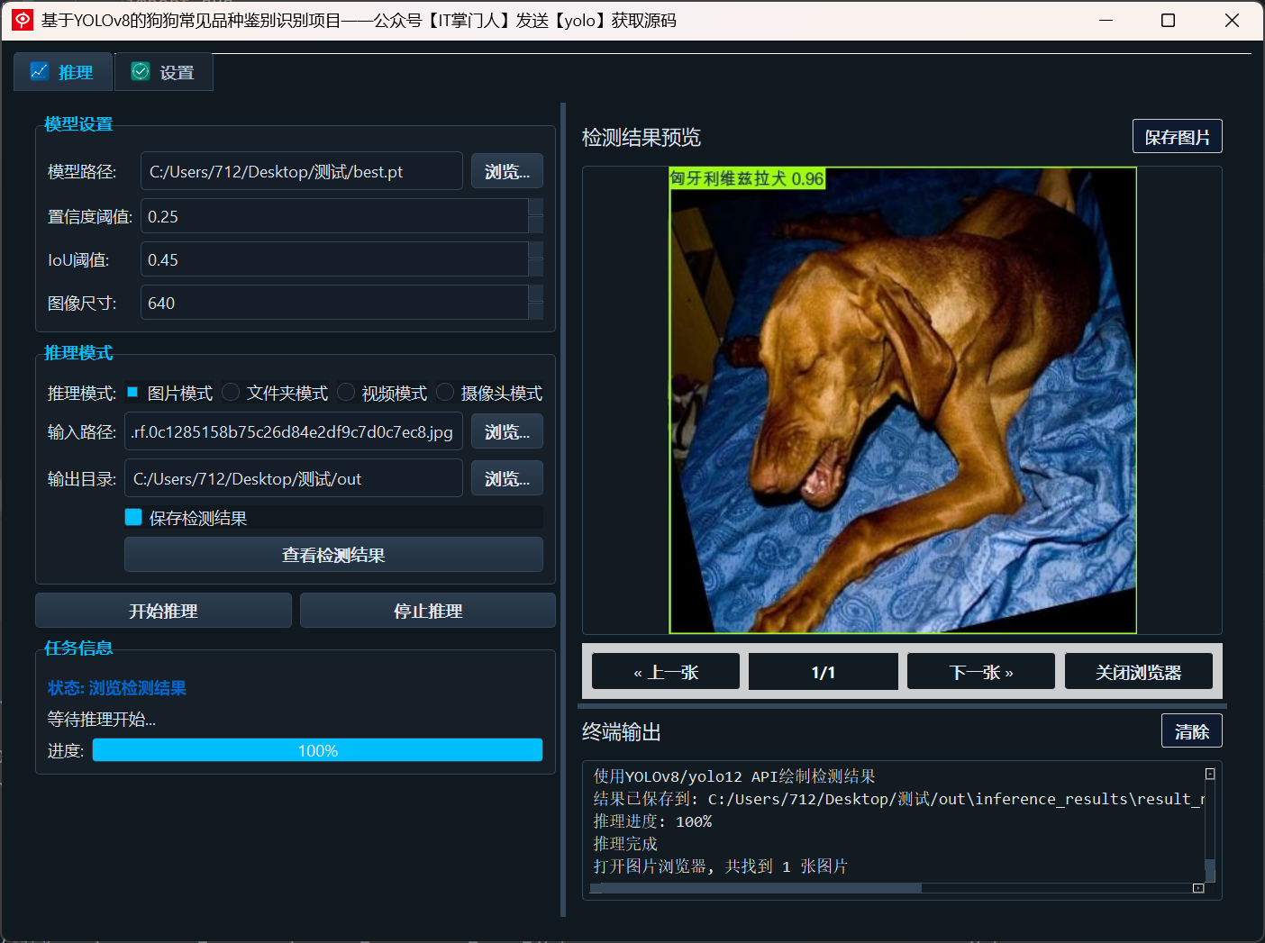Browse for the 输出目录 folder
Viewport: 1265px width, 943px height.
tap(507, 478)
